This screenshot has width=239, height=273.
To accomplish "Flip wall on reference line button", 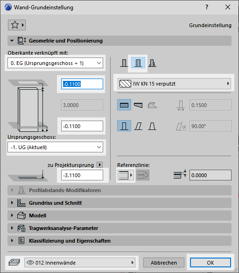I will pyautogui.click(x=143, y=175).
